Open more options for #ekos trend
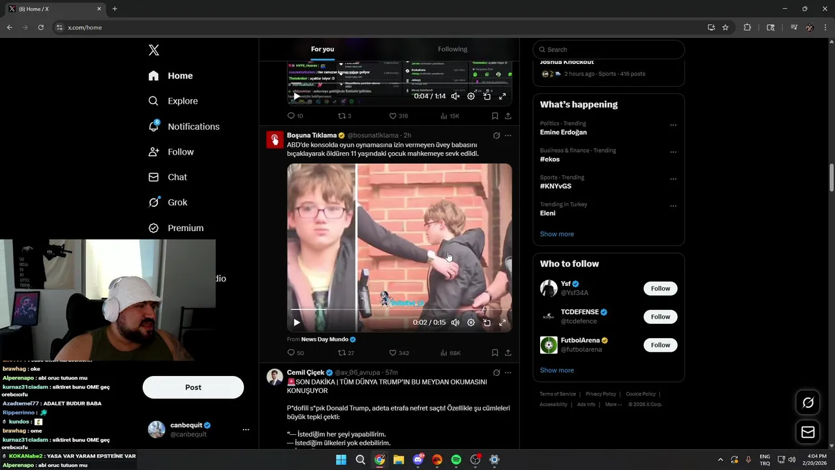The width and height of the screenshot is (835, 470). click(x=673, y=152)
